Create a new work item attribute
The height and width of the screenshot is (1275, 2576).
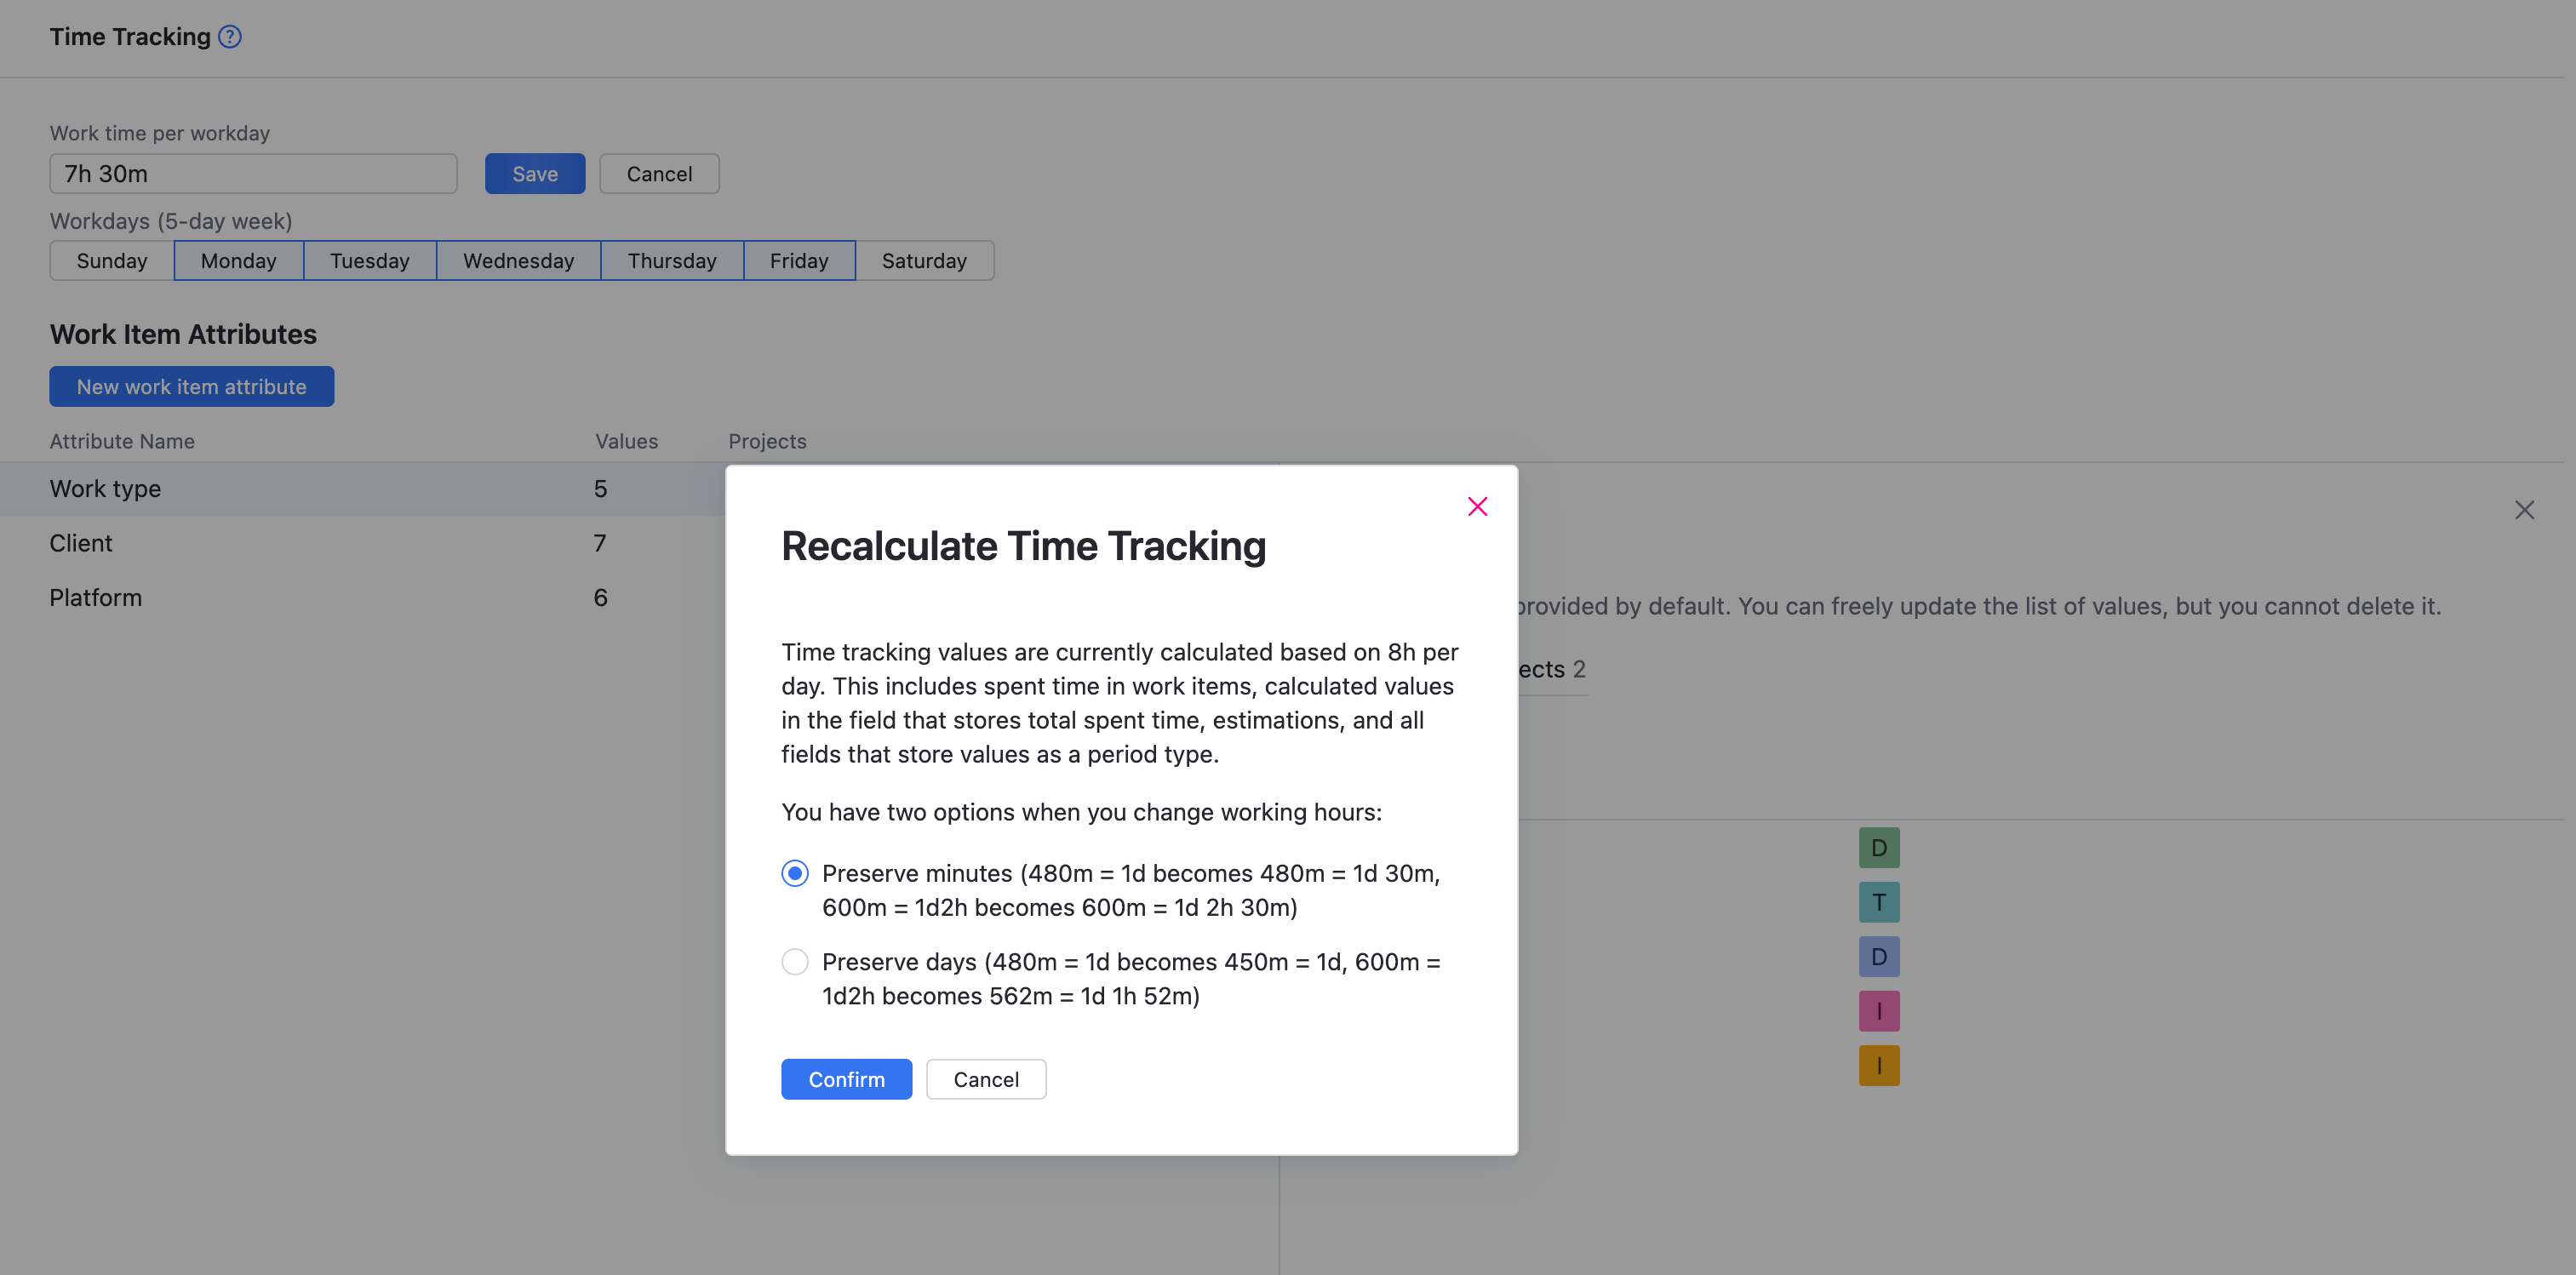191,386
